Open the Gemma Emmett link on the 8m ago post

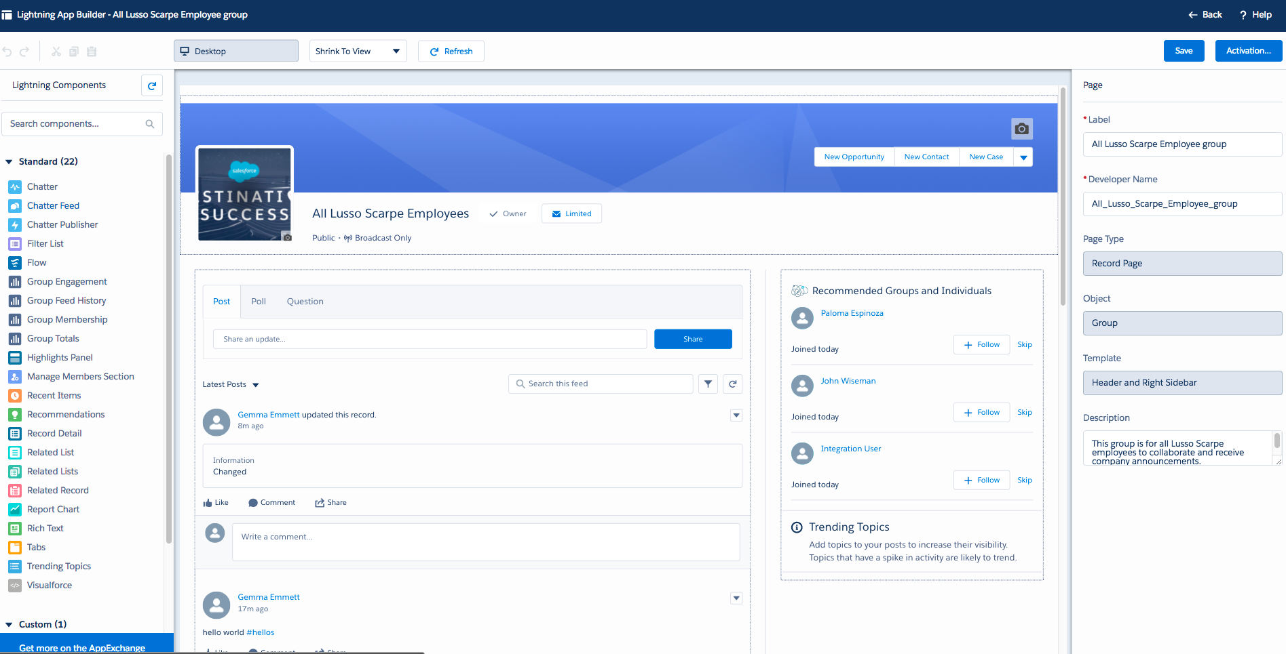pyautogui.click(x=269, y=415)
